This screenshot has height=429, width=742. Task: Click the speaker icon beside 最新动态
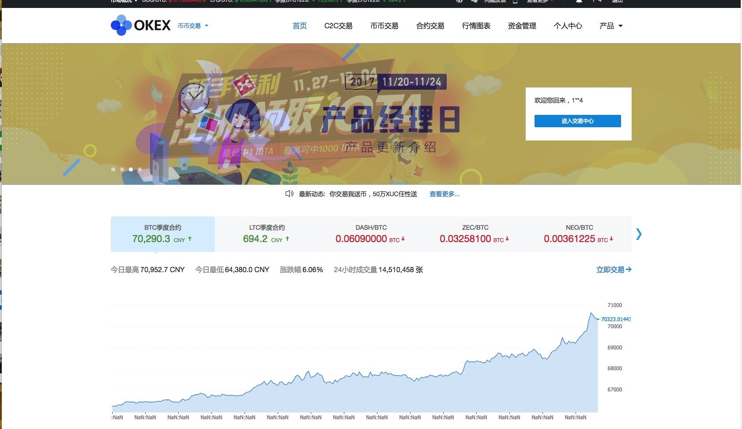click(289, 194)
